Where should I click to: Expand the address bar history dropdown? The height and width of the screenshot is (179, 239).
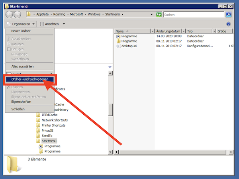[x=152, y=14]
